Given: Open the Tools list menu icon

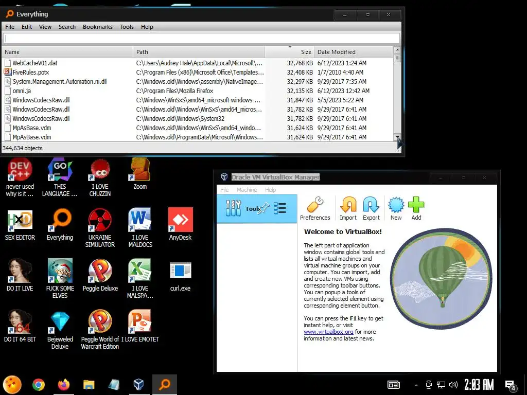Looking at the screenshot, I should (279, 208).
